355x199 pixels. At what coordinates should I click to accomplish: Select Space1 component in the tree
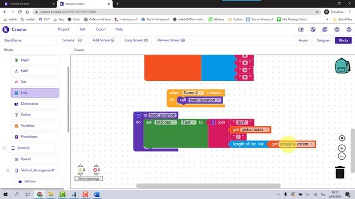tap(35, 159)
